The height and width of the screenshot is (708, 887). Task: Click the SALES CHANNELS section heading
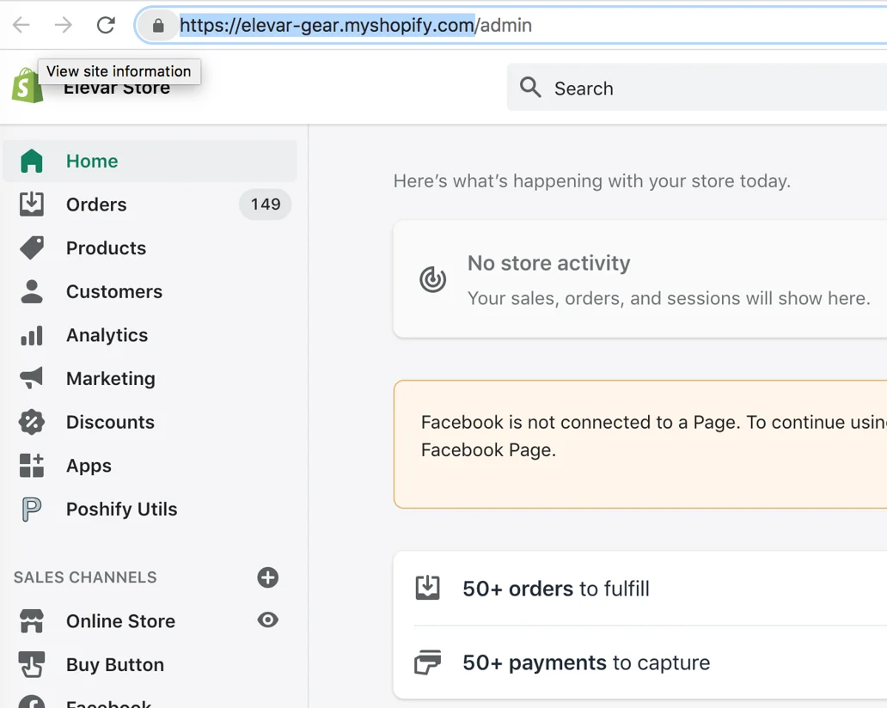(85, 577)
